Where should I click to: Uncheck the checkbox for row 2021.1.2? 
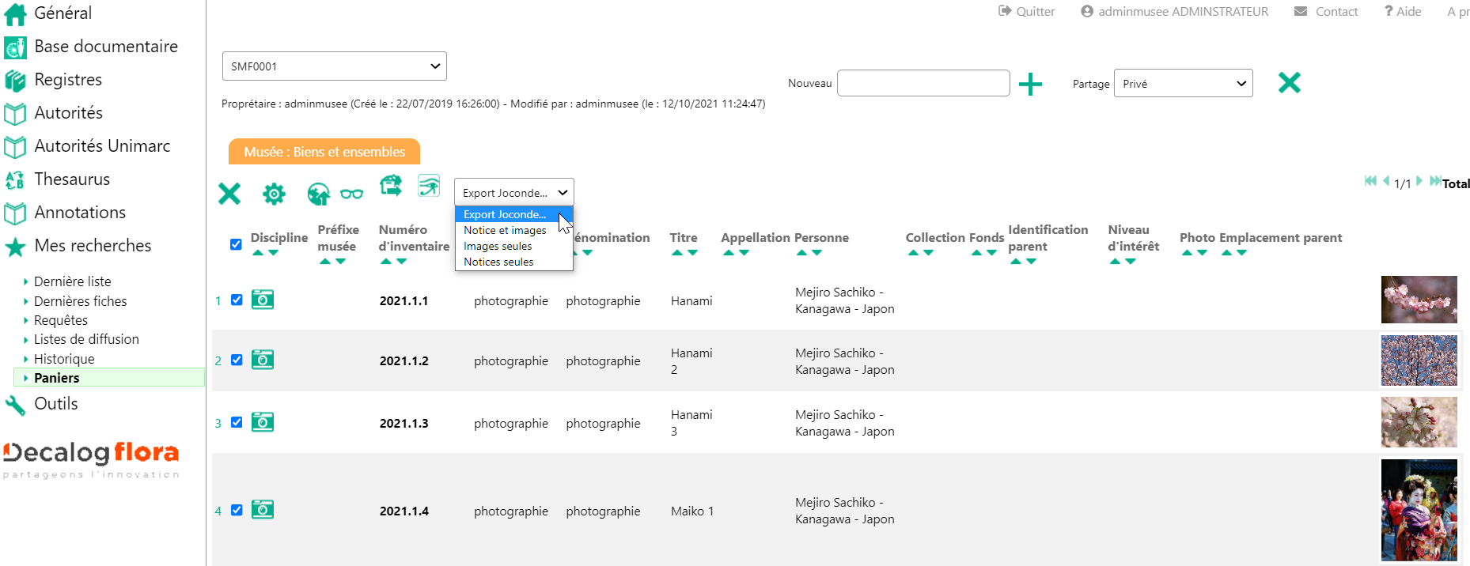coord(237,360)
